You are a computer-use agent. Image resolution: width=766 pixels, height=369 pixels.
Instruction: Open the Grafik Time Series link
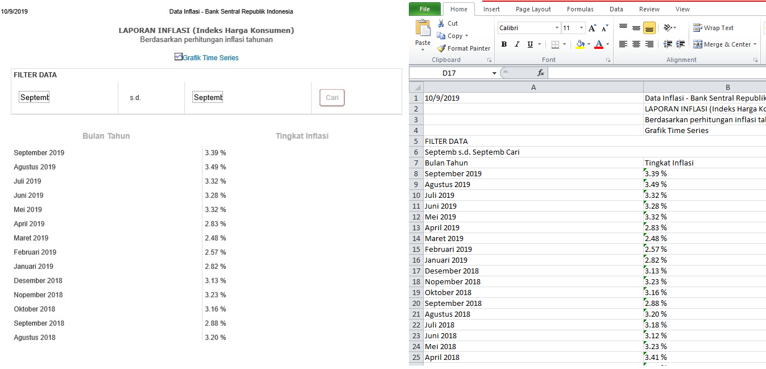[x=210, y=57]
